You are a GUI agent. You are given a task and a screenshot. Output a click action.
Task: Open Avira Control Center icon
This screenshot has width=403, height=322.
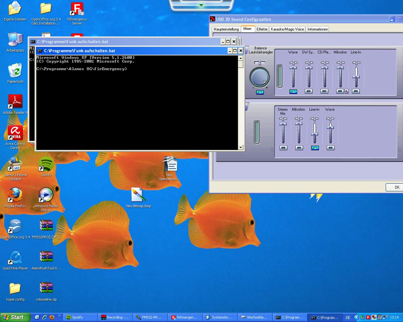click(x=15, y=133)
